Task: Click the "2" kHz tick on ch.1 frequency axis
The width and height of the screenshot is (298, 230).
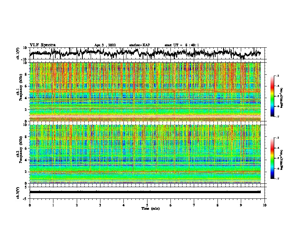Action: pos(26,110)
